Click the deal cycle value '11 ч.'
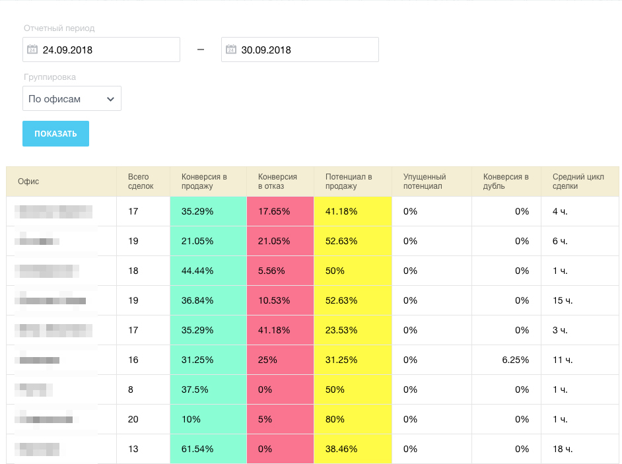Viewport: 622px width, 464px height. click(563, 360)
